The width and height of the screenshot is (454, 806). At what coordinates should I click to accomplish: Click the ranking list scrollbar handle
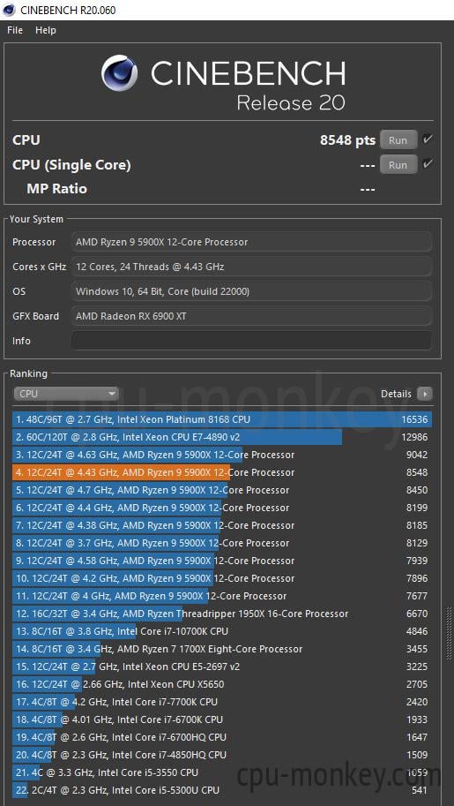449,635
